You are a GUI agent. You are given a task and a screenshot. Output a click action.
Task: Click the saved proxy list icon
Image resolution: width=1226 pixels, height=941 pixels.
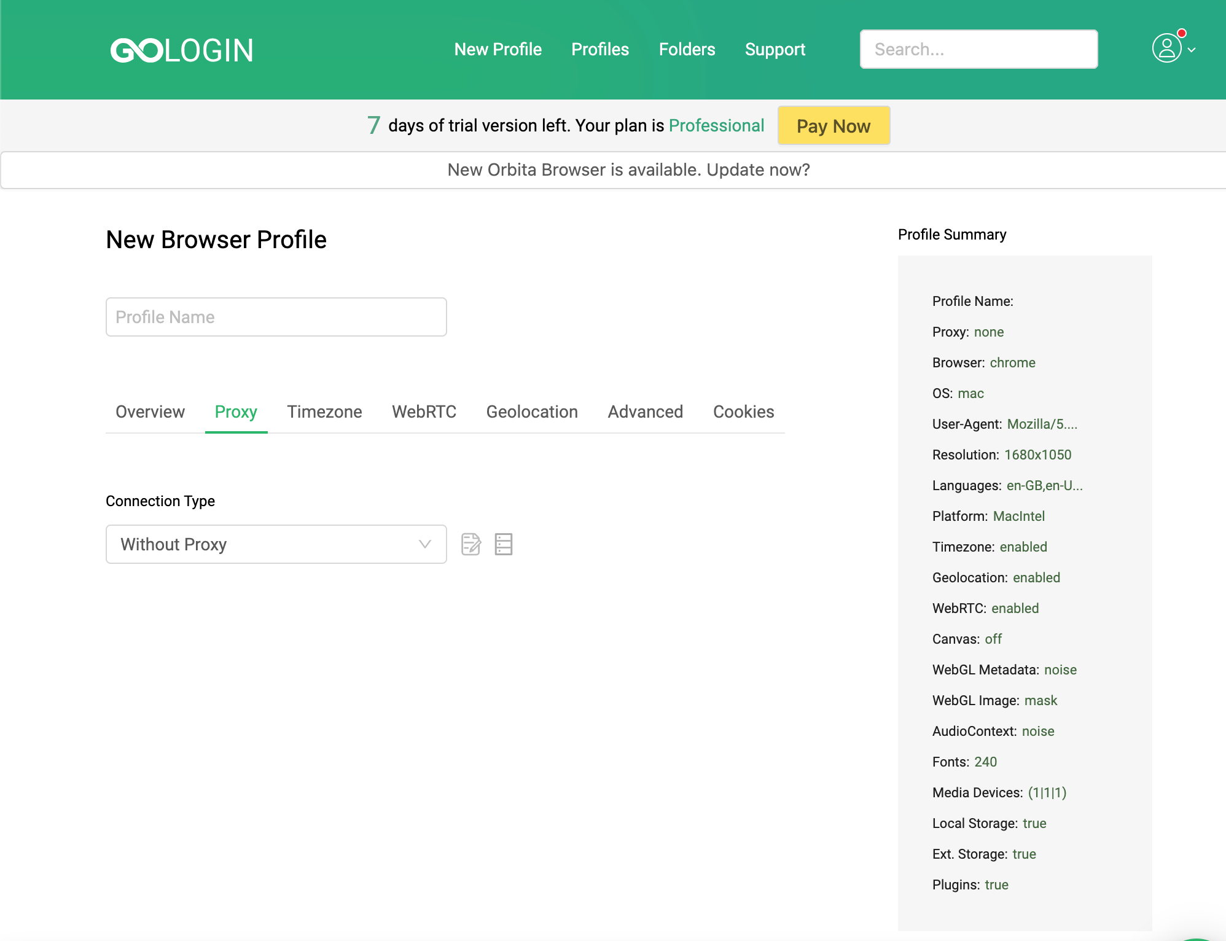504,544
